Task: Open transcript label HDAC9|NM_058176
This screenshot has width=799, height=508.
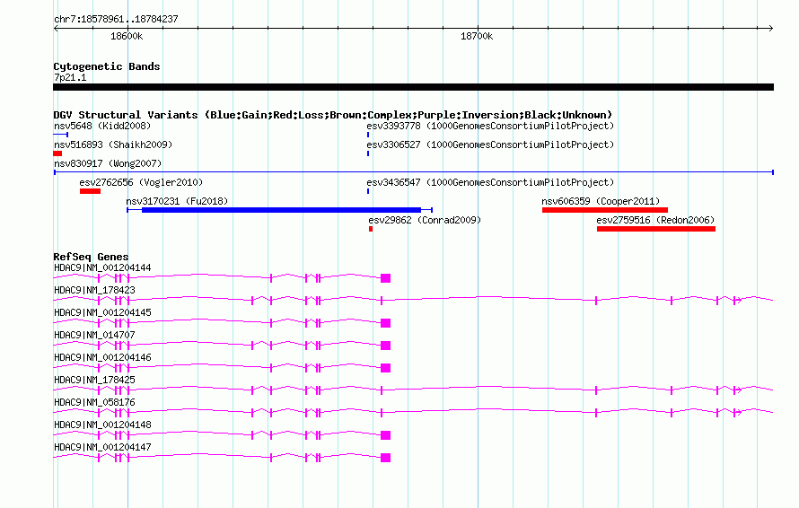Action: [x=95, y=402]
